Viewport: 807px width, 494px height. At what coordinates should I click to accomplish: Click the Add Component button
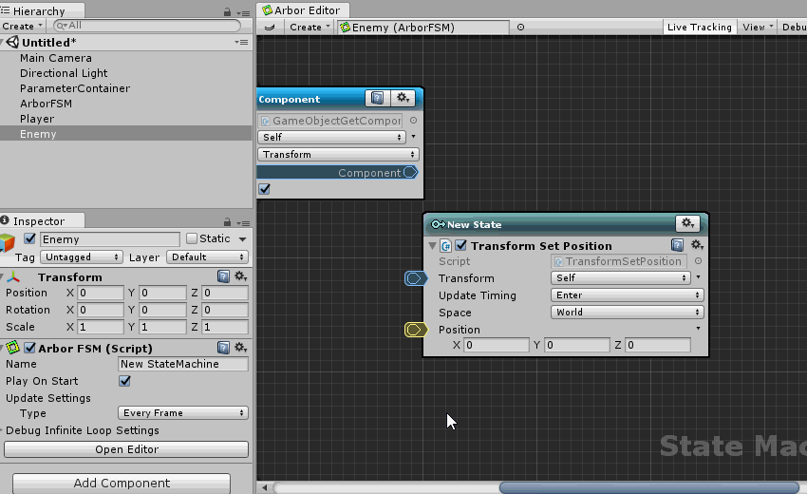(x=122, y=483)
